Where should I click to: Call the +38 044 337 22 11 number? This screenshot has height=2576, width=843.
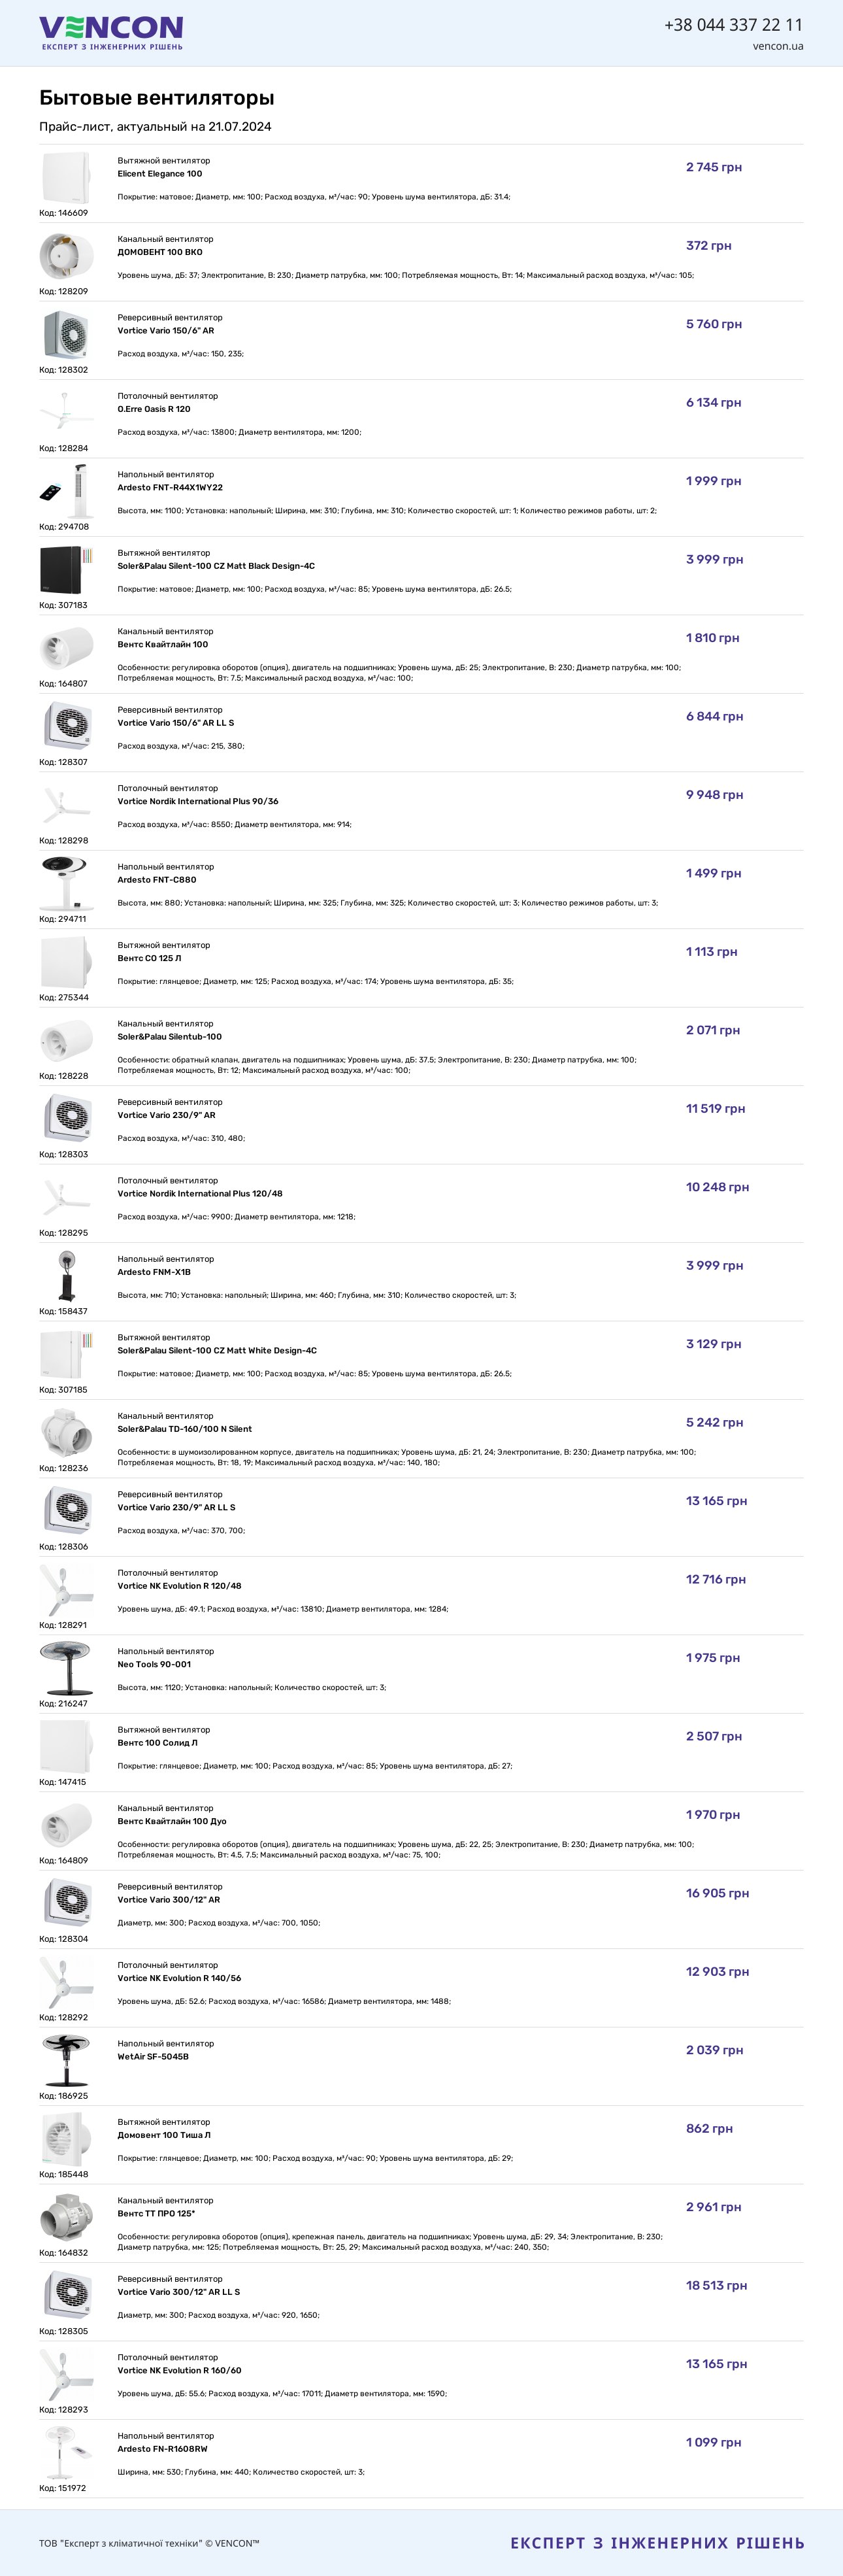[733, 24]
